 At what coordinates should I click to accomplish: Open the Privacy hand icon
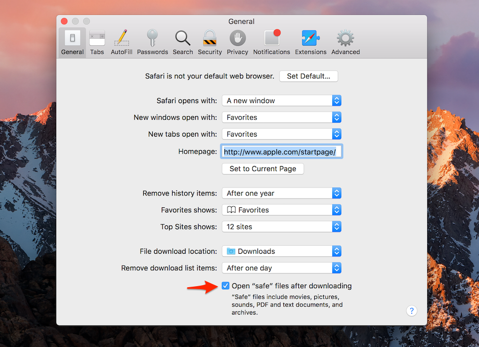238,38
